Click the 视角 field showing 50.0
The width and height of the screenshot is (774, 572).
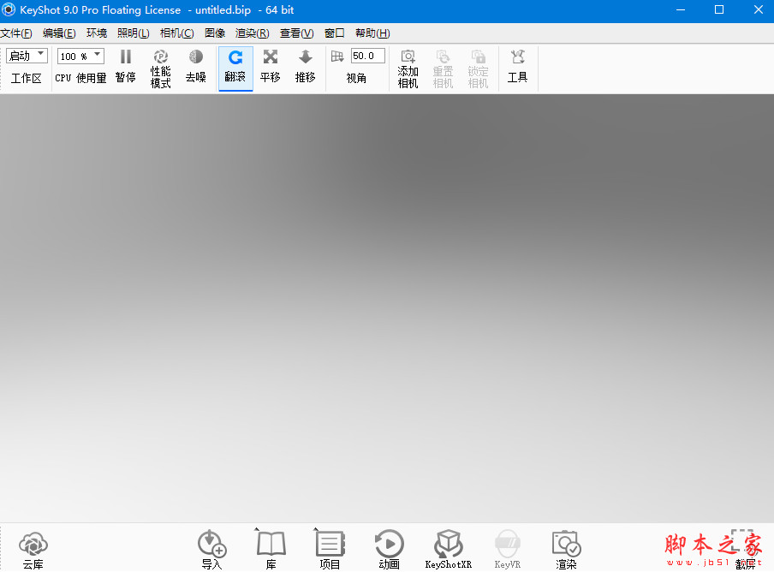pos(366,55)
